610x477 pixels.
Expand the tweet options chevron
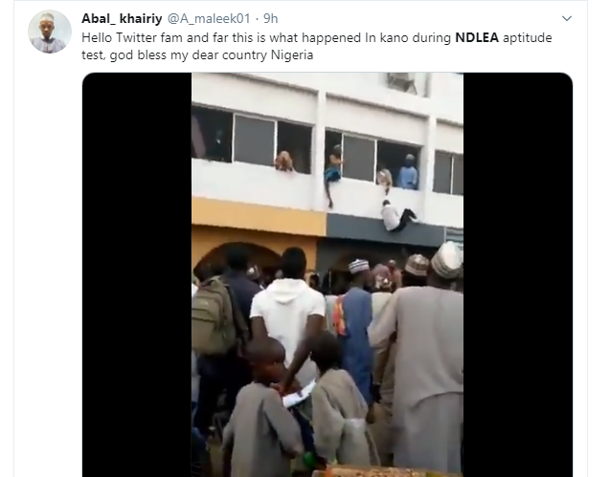(567, 18)
